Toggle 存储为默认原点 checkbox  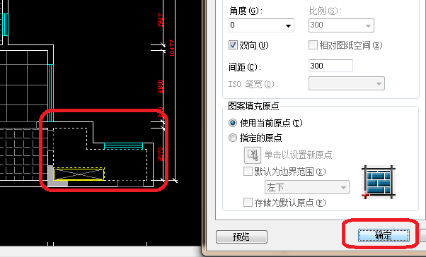pyautogui.click(x=248, y=202)
